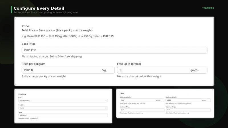The width and height of the screenshot is (228, 128).
Task: Click the TODOKERU brand label
Action: click(208, 8)
